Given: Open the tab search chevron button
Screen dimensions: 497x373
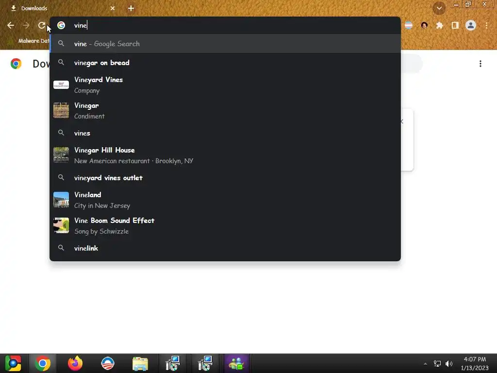Looking at the screenshot, I should click(x=439, y=8).
